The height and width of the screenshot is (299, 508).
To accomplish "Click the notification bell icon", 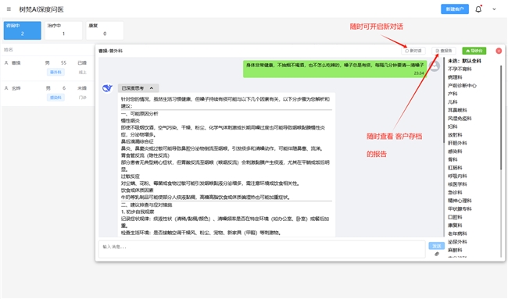I will [478, 9].
